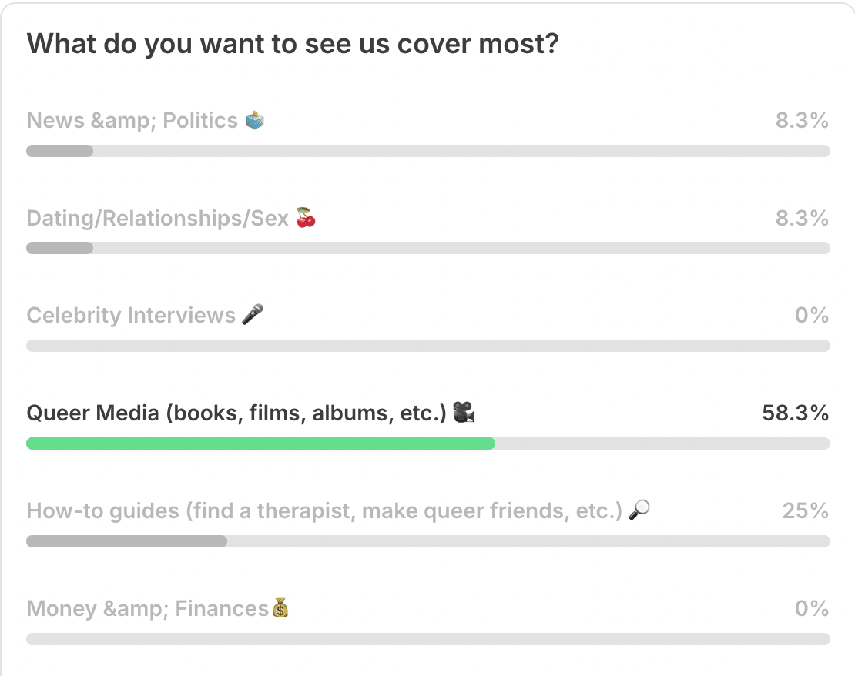
Task: Select the News & Politics poll option
Action: [132, 121]
